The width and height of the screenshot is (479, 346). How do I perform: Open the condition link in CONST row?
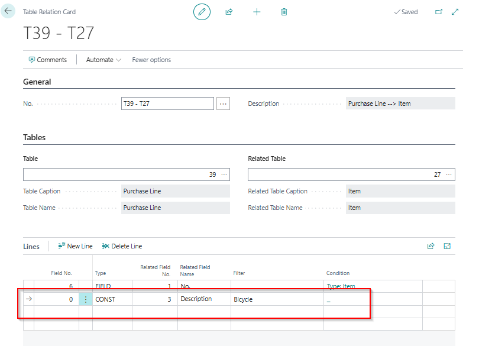(329, 300)
